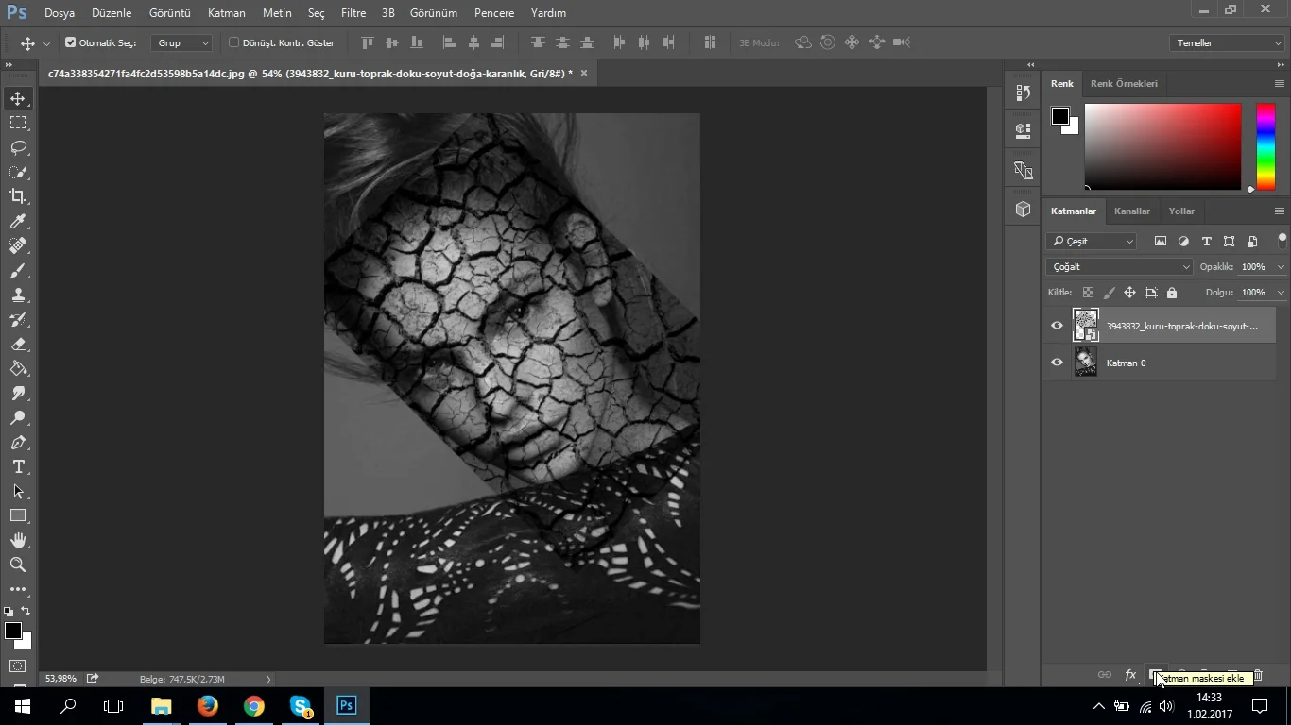Open the History panel icon
The width and height of the screenshot is (1291, 725).
(x=1023, y=93)
